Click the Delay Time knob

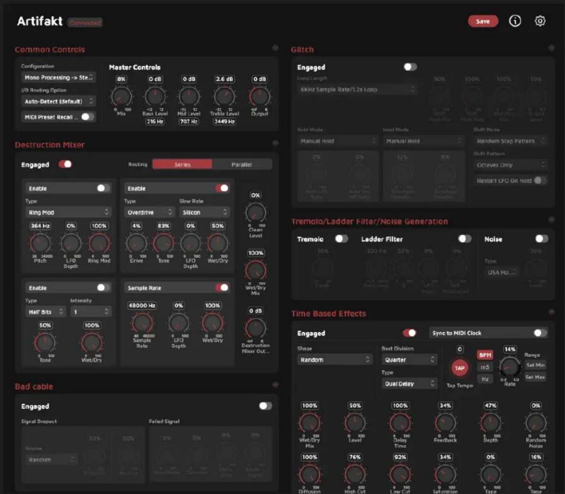pos(400,423)
